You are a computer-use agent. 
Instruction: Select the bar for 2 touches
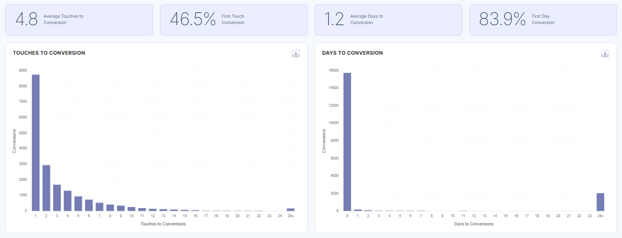click(46, 188)
